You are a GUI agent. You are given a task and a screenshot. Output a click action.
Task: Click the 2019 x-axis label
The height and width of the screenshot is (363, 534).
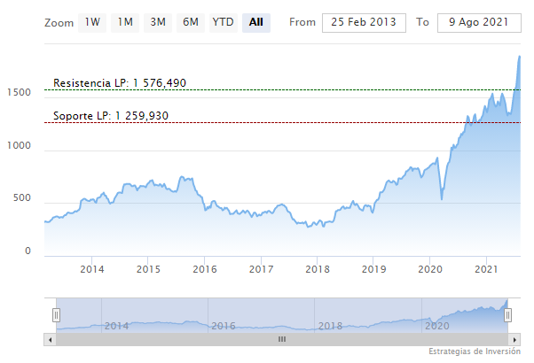374,269
